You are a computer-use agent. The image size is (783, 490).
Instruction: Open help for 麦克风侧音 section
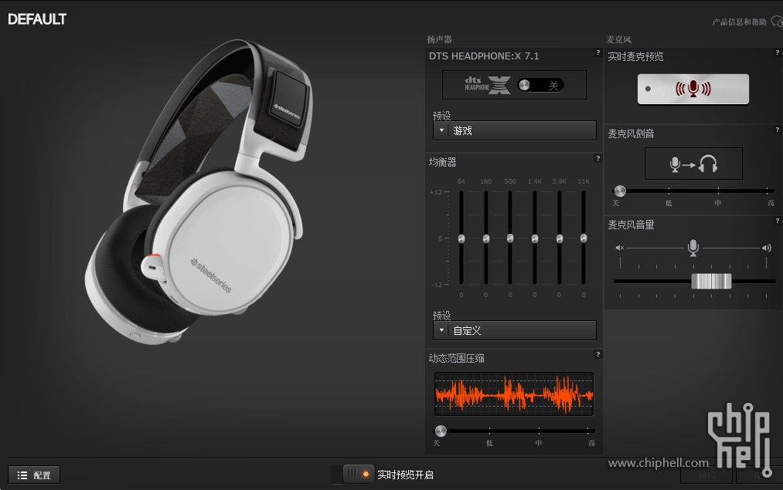[x=777, y=130]
